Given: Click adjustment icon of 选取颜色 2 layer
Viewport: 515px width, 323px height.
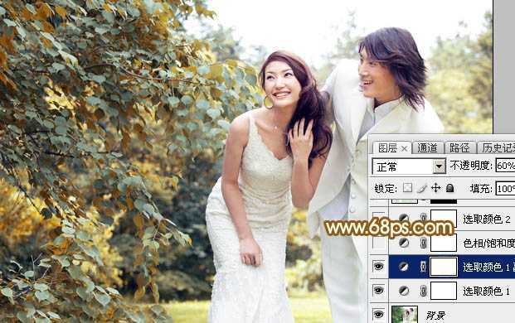Looking at the screenshot, I should click(403, 218).
